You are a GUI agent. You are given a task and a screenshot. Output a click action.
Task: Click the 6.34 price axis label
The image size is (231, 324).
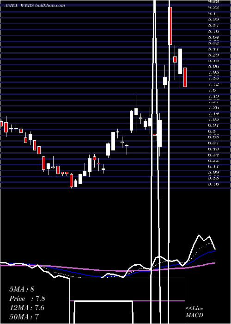[x=213, y=155]
